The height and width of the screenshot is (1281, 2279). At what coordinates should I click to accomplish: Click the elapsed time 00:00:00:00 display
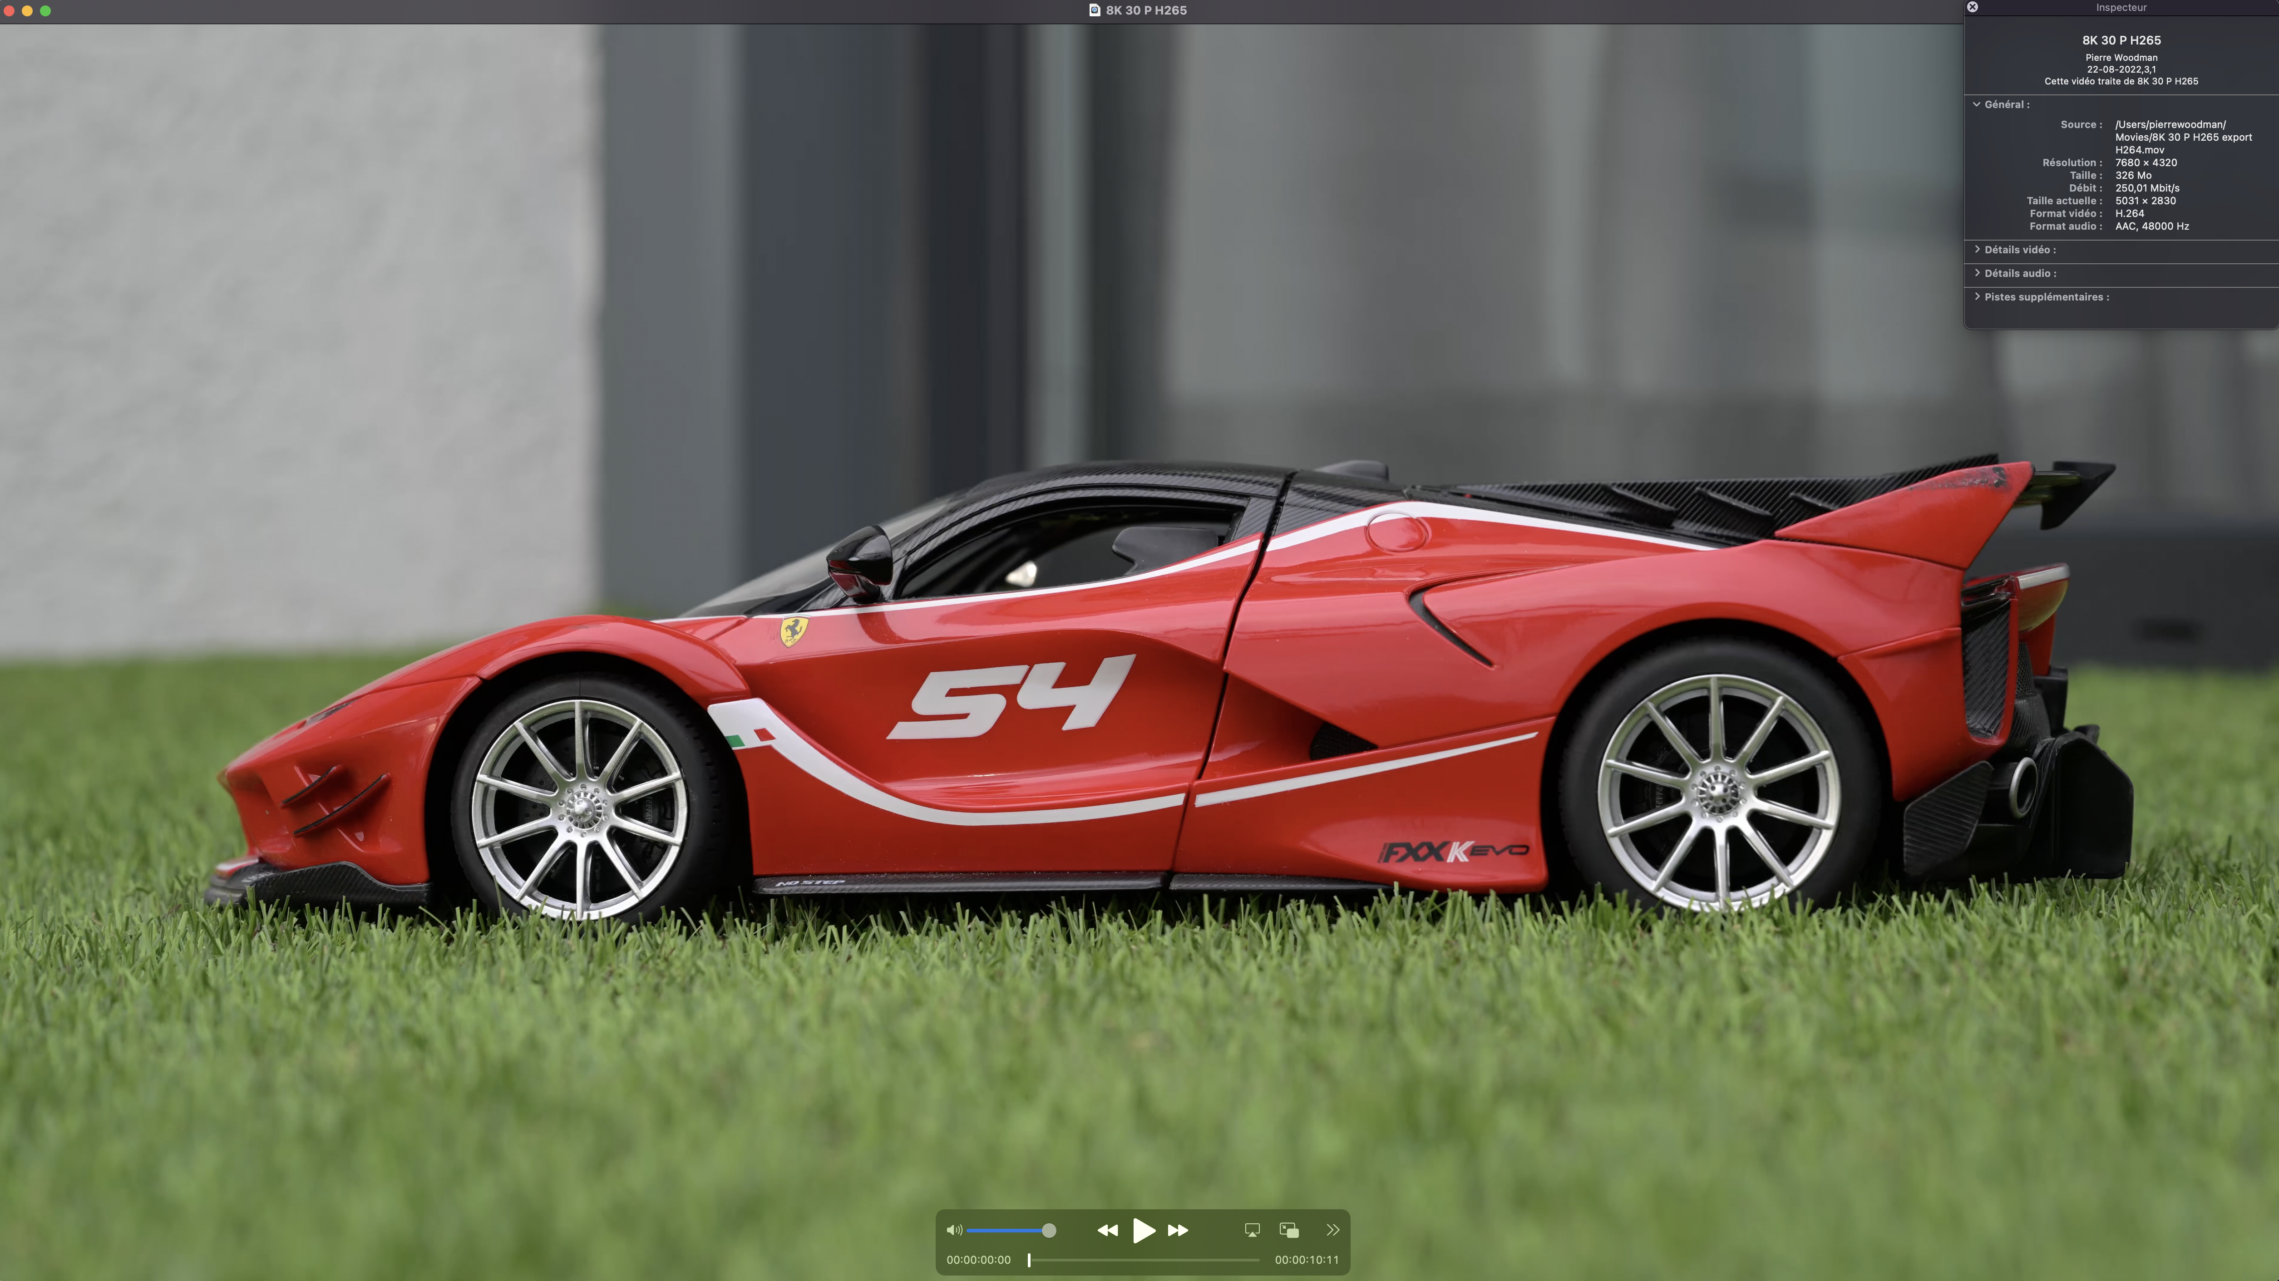pyautogui.click(x=978, y=1260)
